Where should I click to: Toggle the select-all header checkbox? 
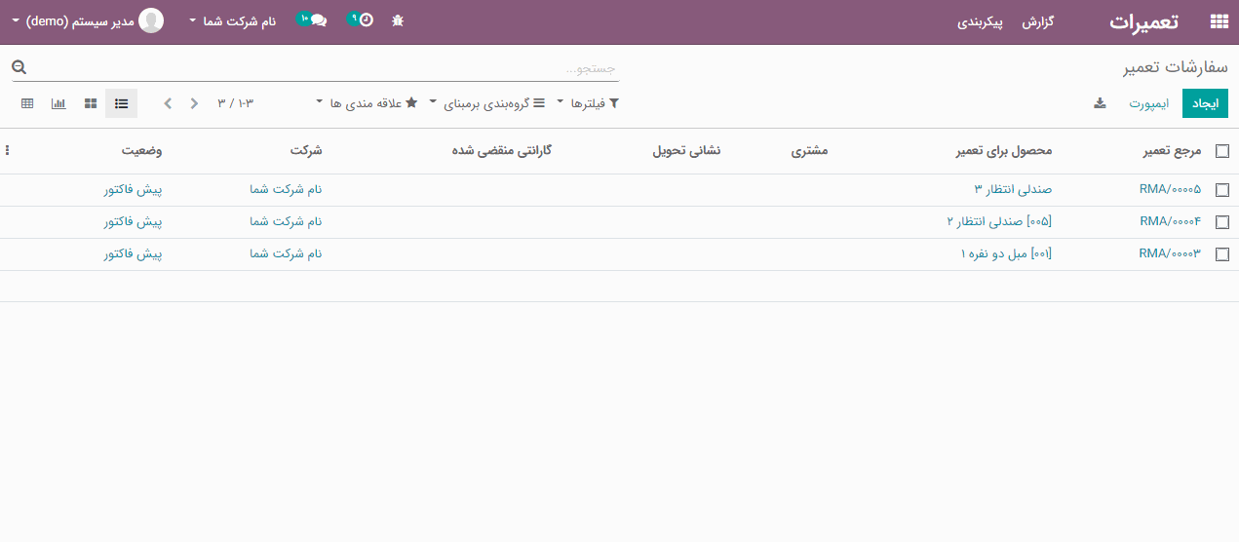tap(1222, 151)
